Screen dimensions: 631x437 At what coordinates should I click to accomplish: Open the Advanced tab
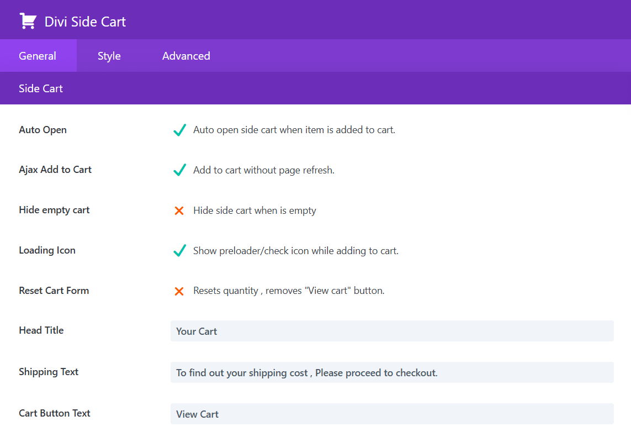[186, 56]
